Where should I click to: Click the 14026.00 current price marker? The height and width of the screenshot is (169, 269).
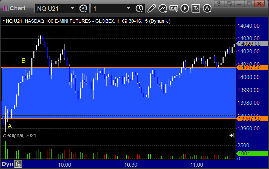(252, 44)
